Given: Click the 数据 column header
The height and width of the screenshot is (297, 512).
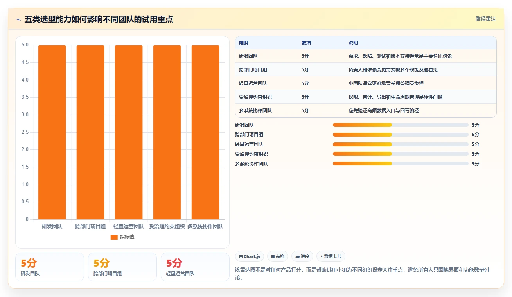Looking at the screenshot, I should [306, 43].
